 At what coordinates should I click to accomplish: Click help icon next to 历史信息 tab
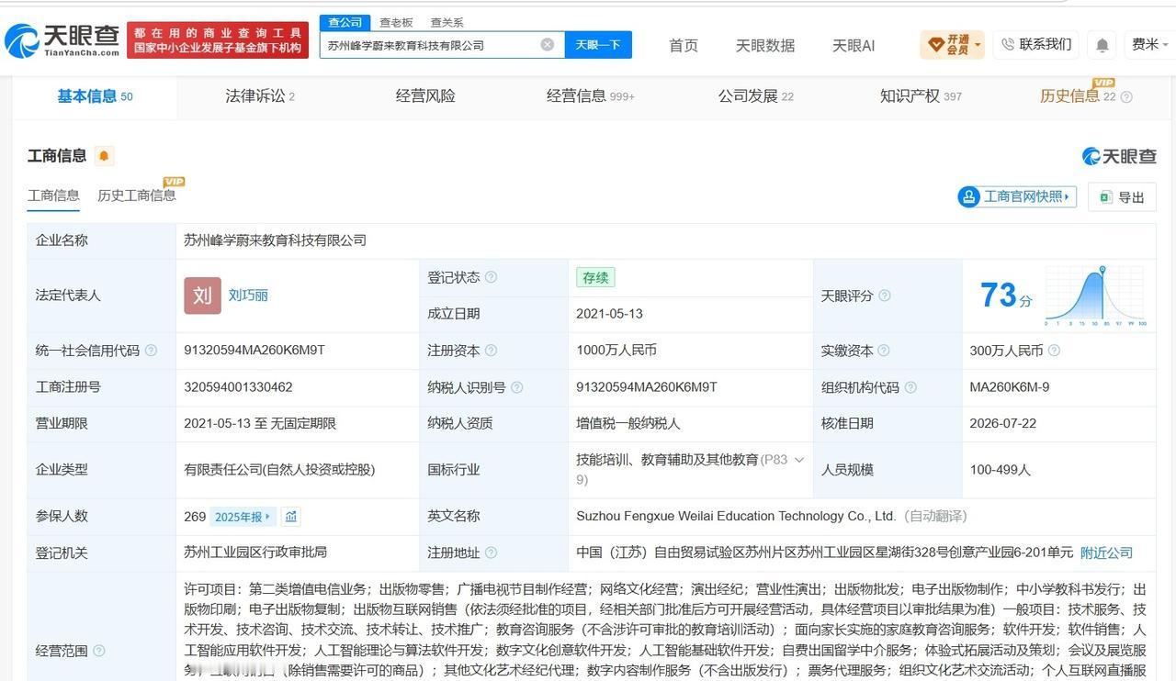pyautogui.click(x=1126, y=96)
